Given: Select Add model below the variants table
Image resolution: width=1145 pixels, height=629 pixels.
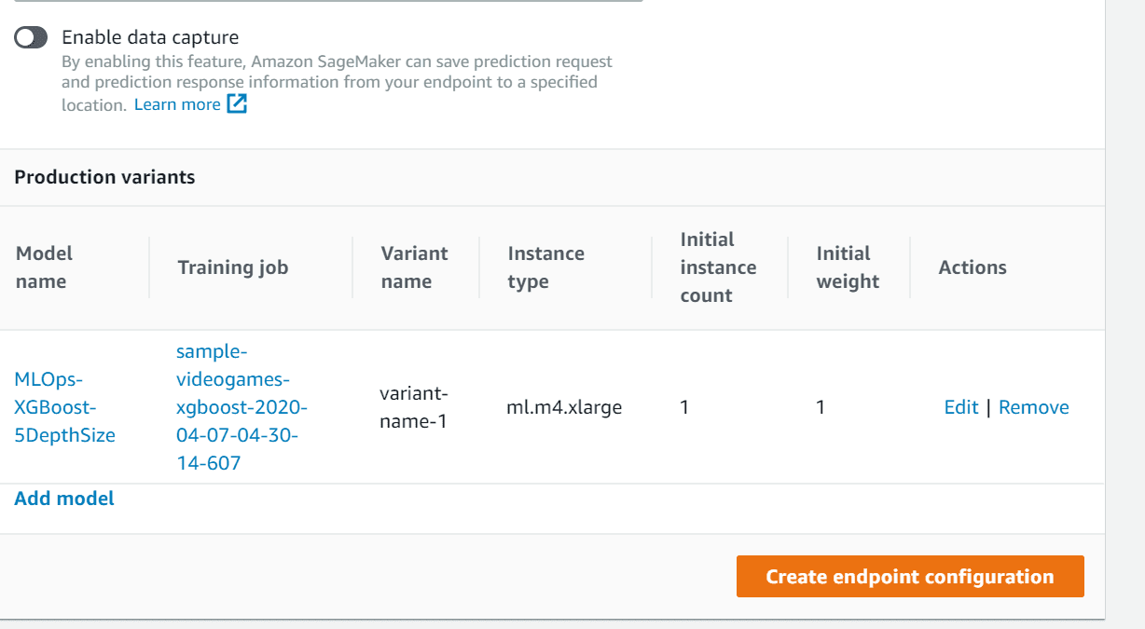Looking at the screenshot, I should (x=62, y=498).
